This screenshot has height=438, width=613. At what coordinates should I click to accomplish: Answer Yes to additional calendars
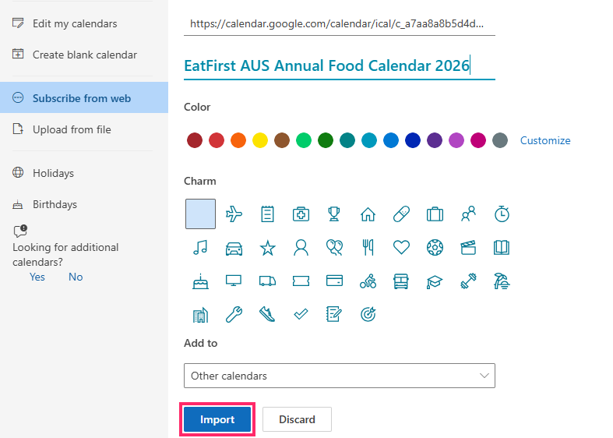pyautogui.click(x=37, y=277)
